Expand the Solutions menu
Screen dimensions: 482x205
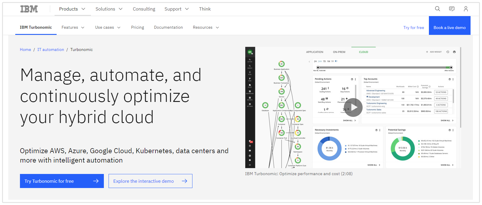[x=109, y=9]
